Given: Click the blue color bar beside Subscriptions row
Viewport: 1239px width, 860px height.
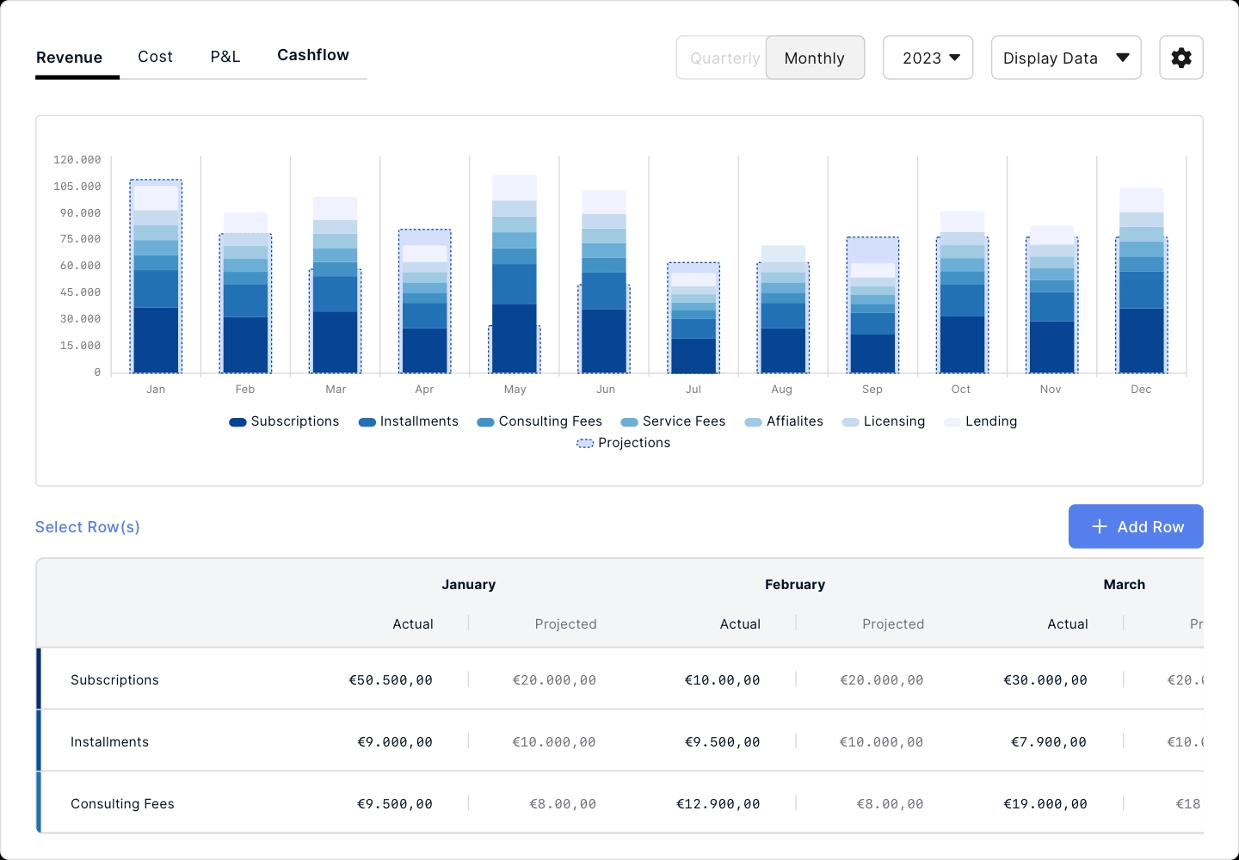Looking at the screenshot, I should [x=38, y=679].
